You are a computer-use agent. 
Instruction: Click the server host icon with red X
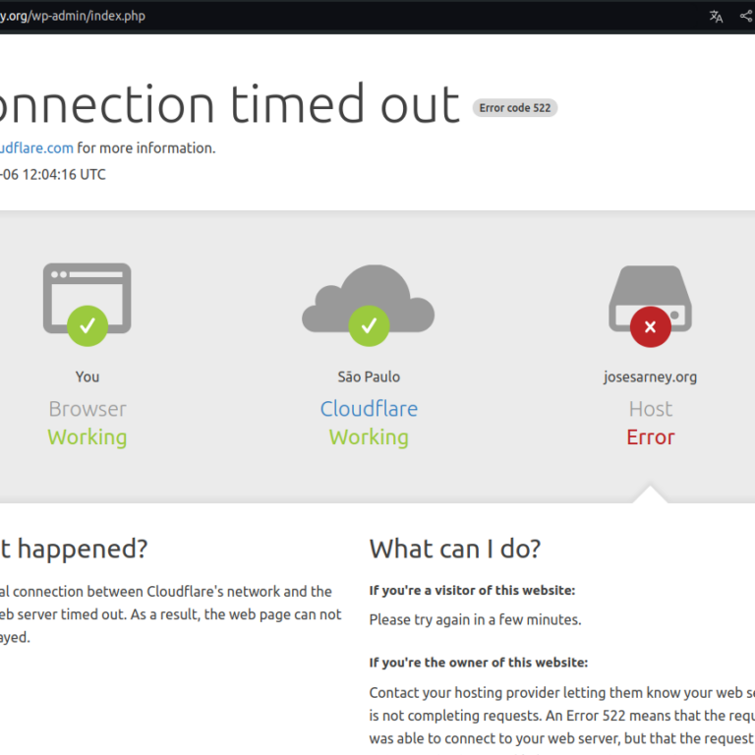(x=650, y=307)
